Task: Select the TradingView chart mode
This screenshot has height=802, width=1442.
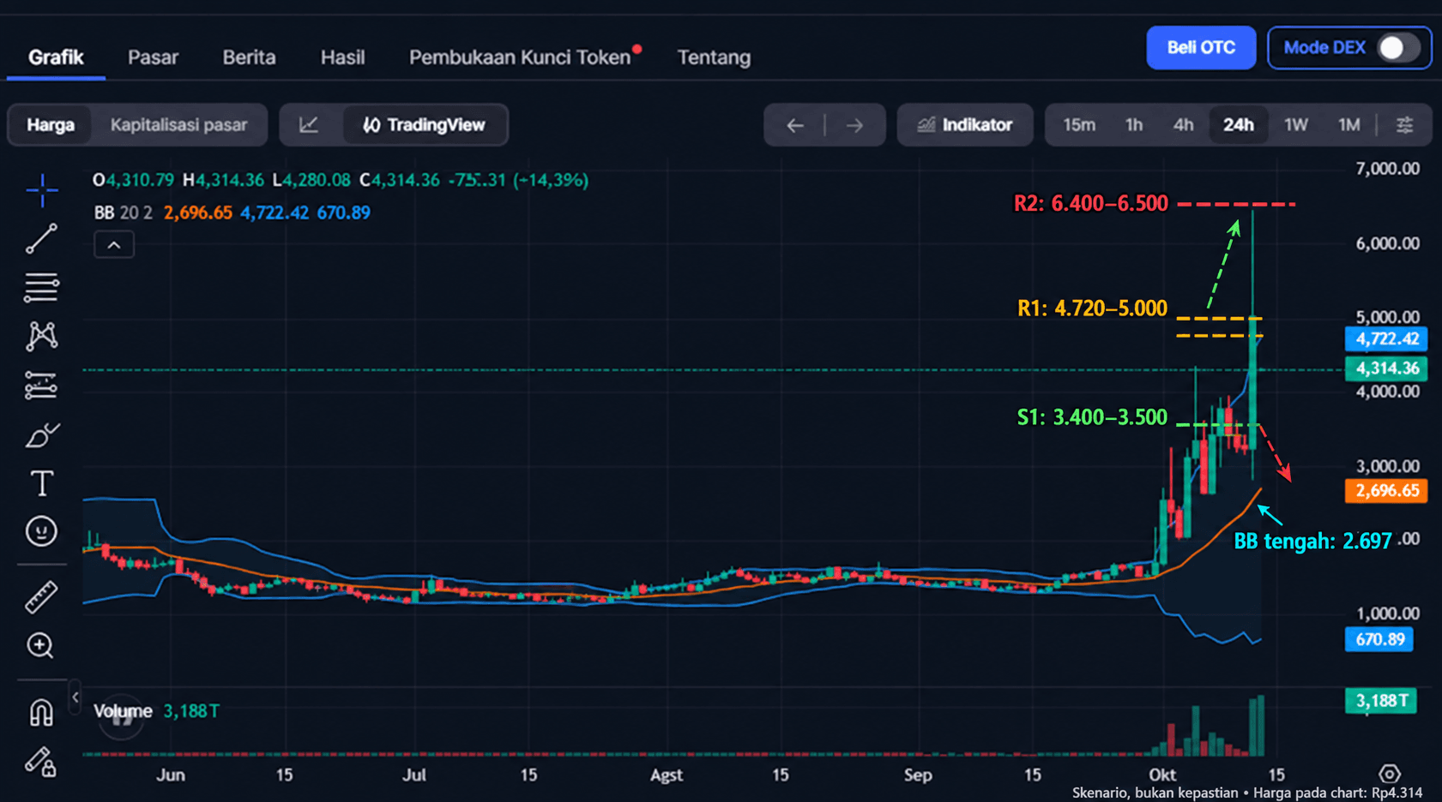Action: click(x=425, y=125)
